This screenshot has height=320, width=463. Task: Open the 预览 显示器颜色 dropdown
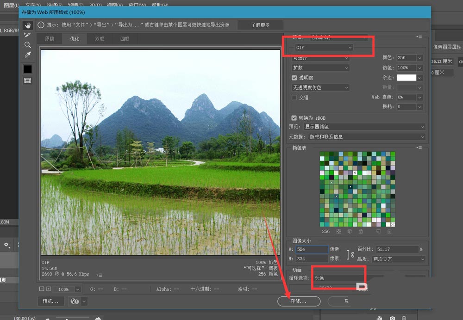pyautogui.click(x=364, y=127)
